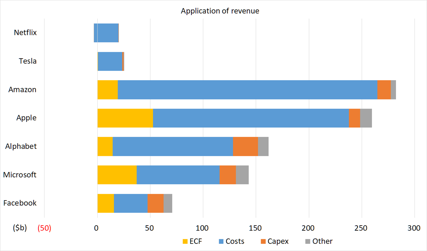Select the Alphabet category label
427x251 pixels.
coord(21,146)
